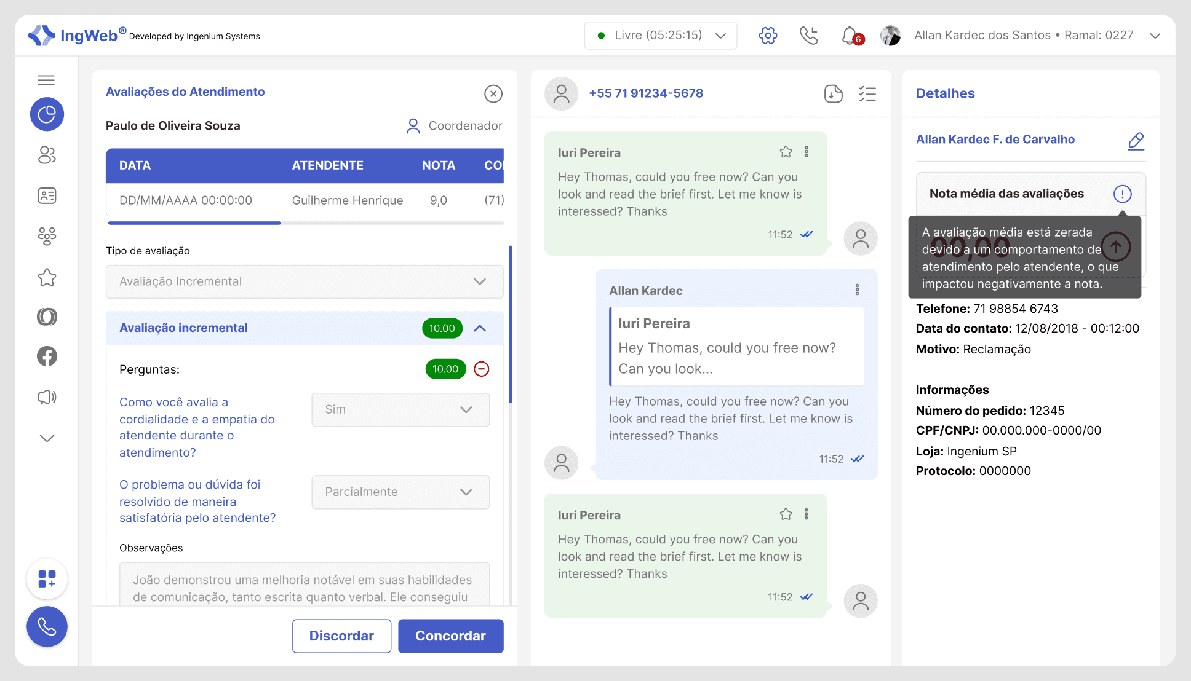
Task: Click the question about cordialidade e empatia
Action: click(x=197, y=427)
